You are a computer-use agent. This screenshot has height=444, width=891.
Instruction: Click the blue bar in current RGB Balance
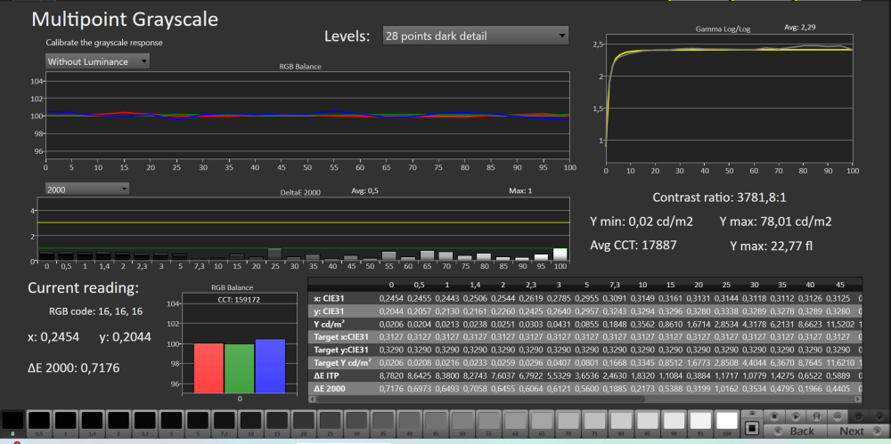[x=270, y=366]
